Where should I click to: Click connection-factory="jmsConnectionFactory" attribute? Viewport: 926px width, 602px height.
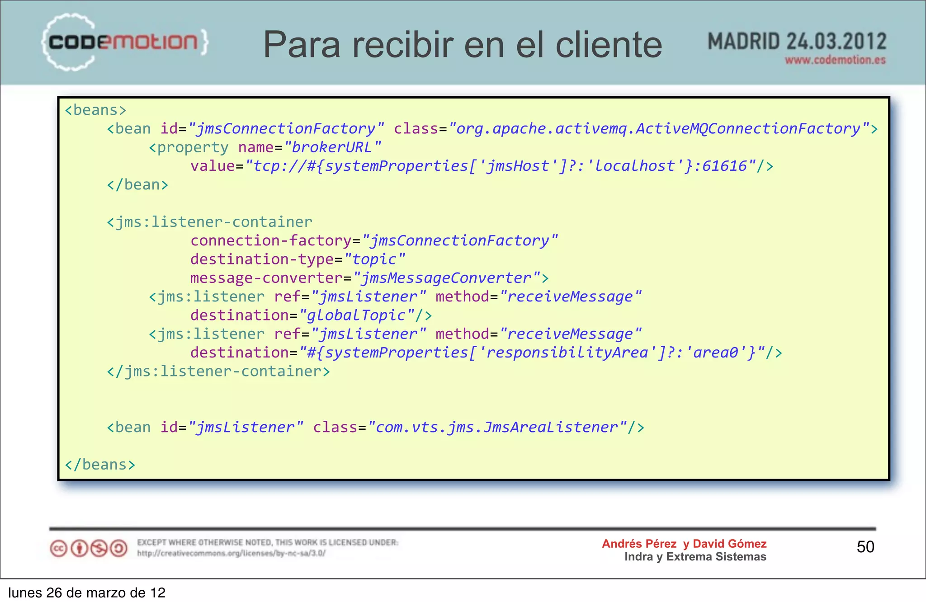point(374,241)
